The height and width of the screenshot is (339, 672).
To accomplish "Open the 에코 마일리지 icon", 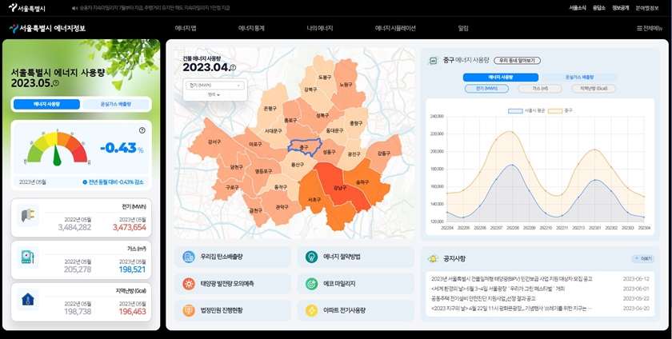I will [311, 283].
